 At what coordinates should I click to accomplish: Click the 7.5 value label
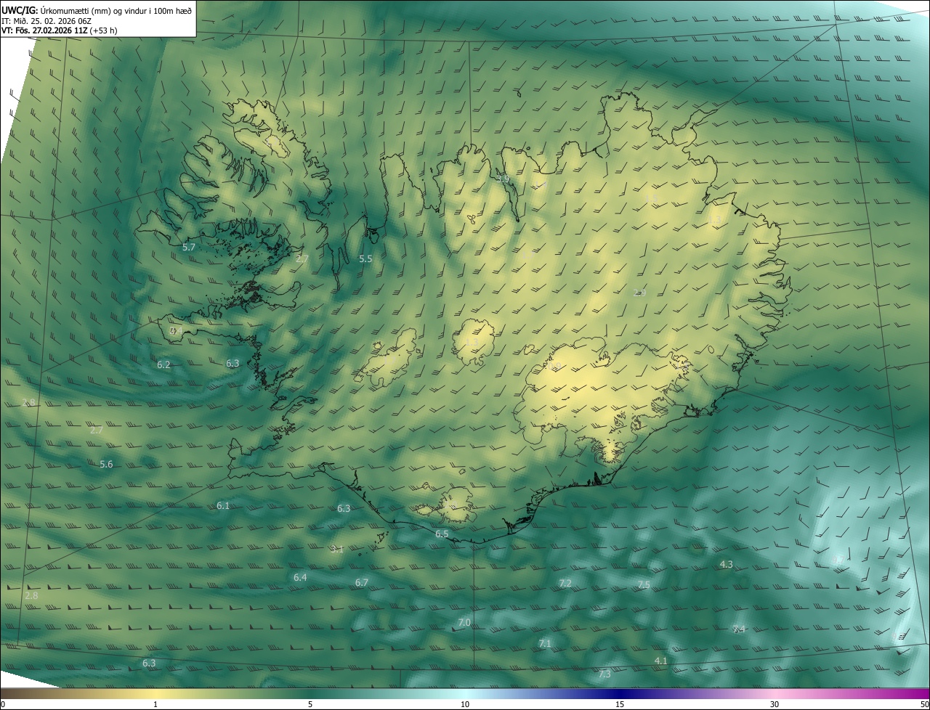pyautogui.click(x=644, y=585)
